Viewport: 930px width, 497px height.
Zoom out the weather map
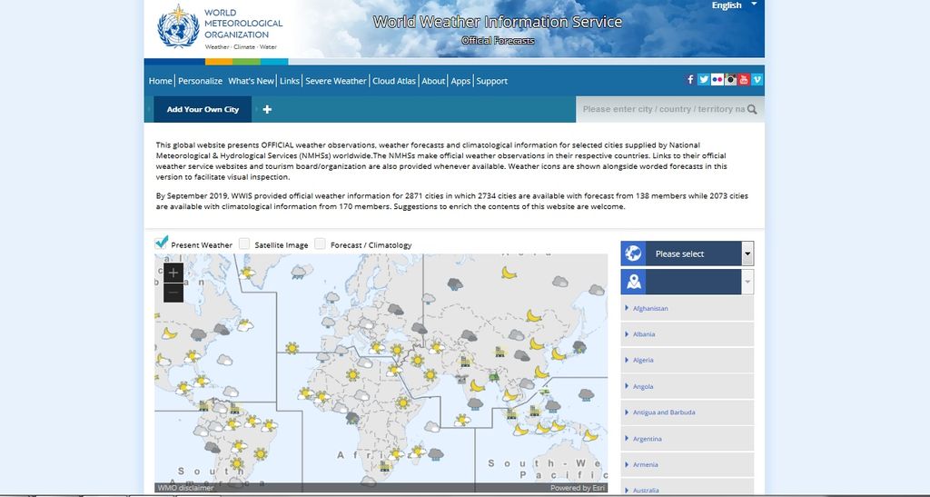click(x=173, y=293)
